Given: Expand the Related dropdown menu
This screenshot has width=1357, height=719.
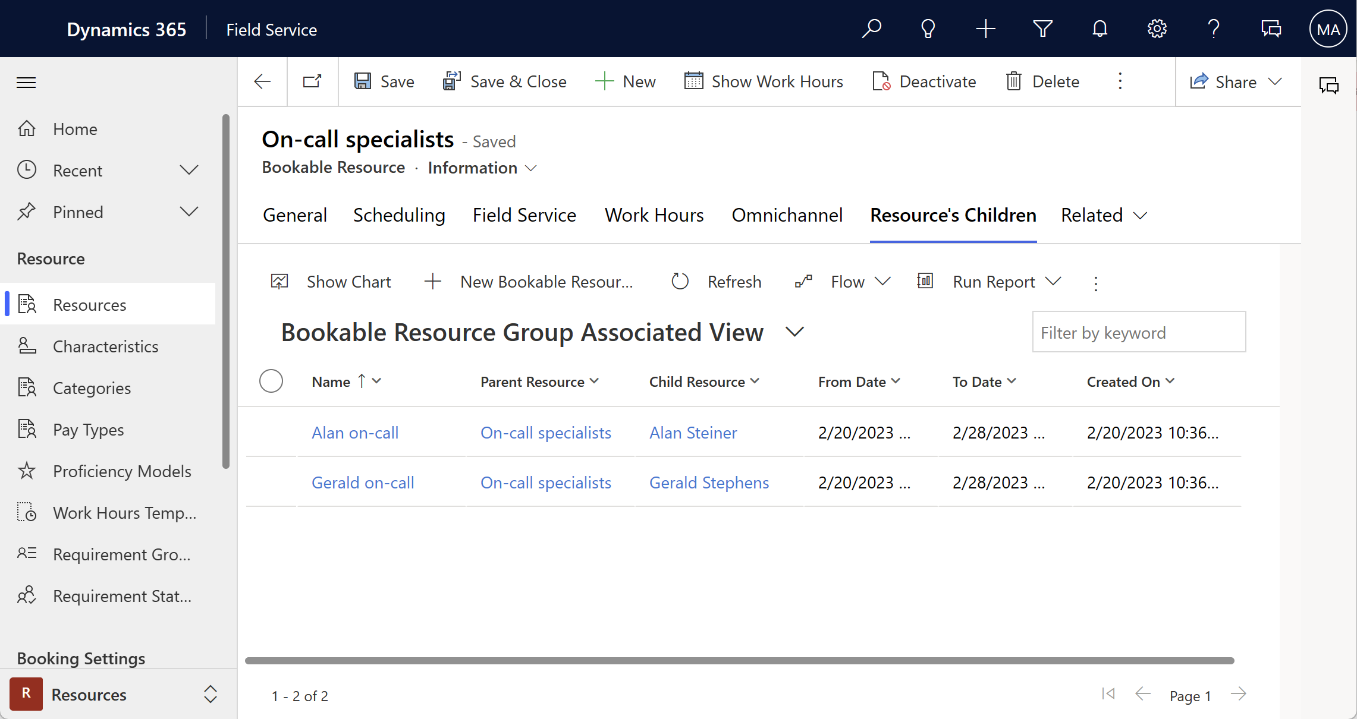Looking at the screenshot, I should 1102,215.
